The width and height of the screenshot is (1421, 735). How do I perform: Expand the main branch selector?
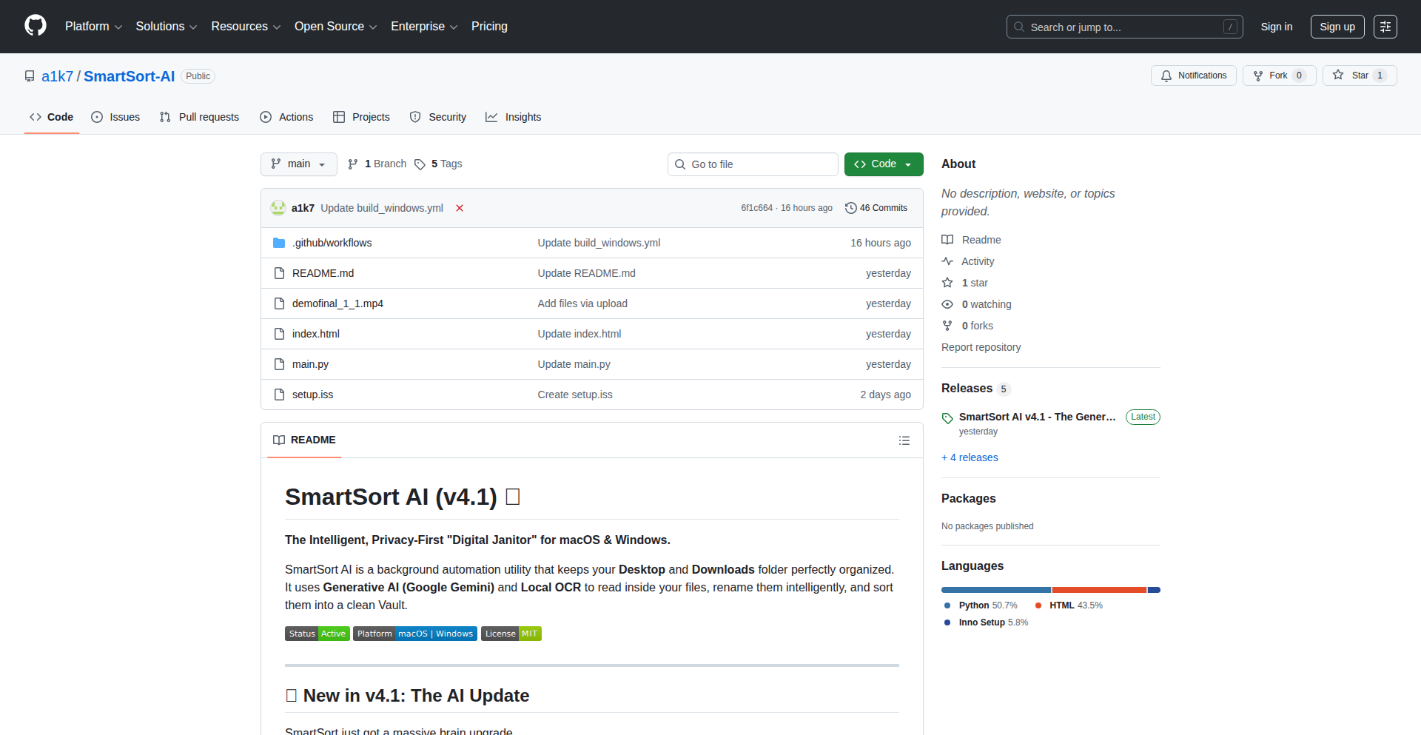298,164
